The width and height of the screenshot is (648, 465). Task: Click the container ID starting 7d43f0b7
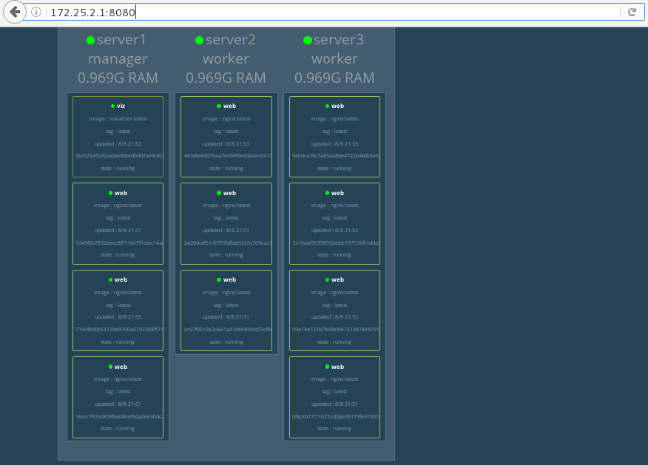119,242
